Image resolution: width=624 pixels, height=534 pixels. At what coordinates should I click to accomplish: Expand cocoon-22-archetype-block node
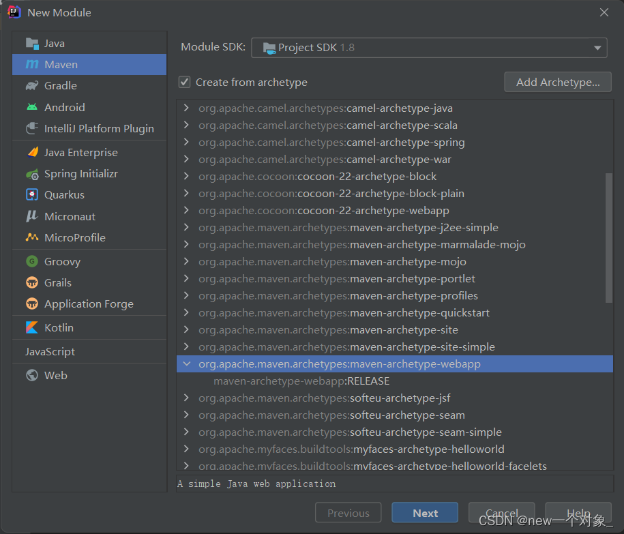[186, 176]
